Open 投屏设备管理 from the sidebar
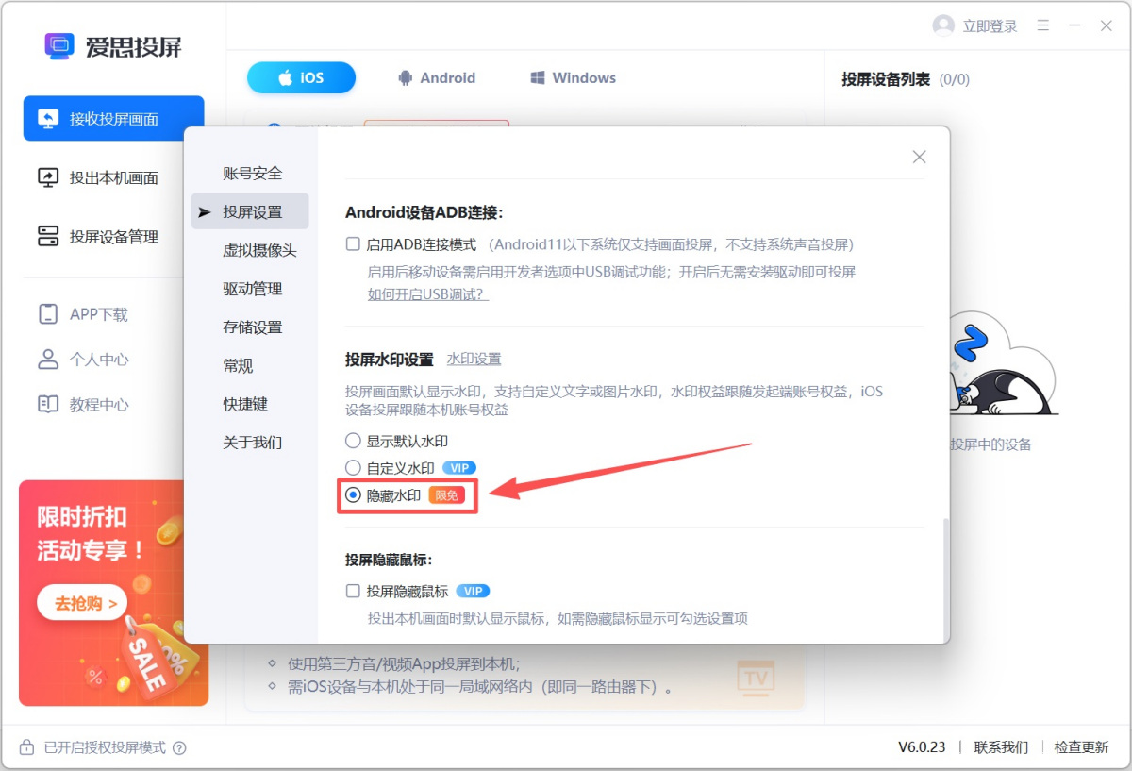 (x=113, y=237)
